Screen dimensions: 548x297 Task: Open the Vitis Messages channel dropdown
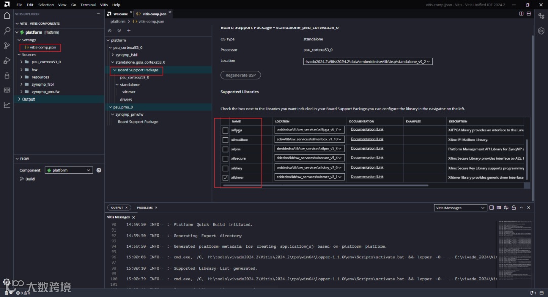tap(460, 208)
